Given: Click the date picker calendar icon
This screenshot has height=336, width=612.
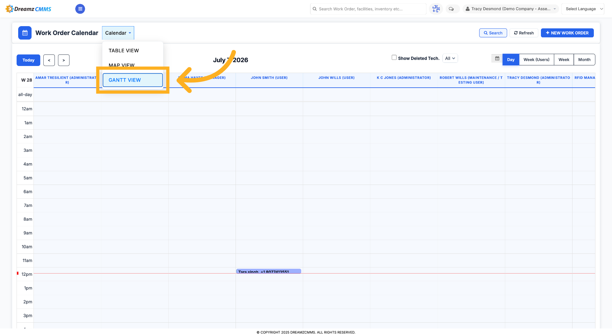Looking at the screenshot, I should pyautogui.click(x=497, y=59).
